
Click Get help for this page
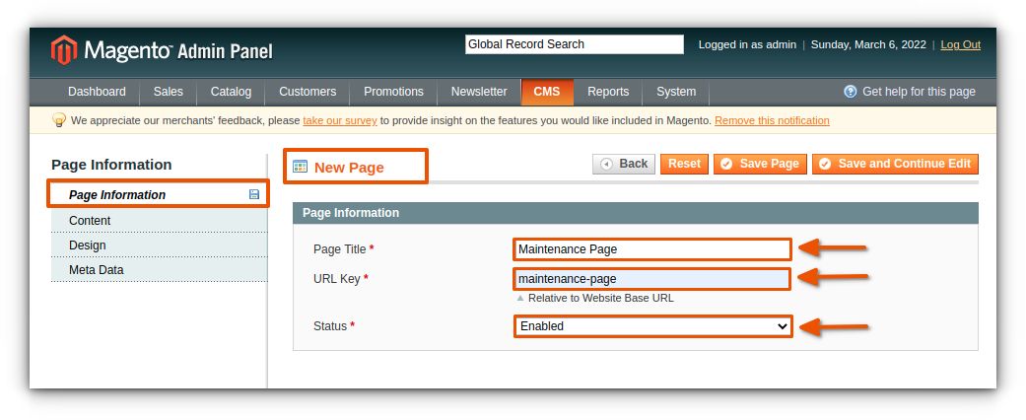[x=919, y=92]
